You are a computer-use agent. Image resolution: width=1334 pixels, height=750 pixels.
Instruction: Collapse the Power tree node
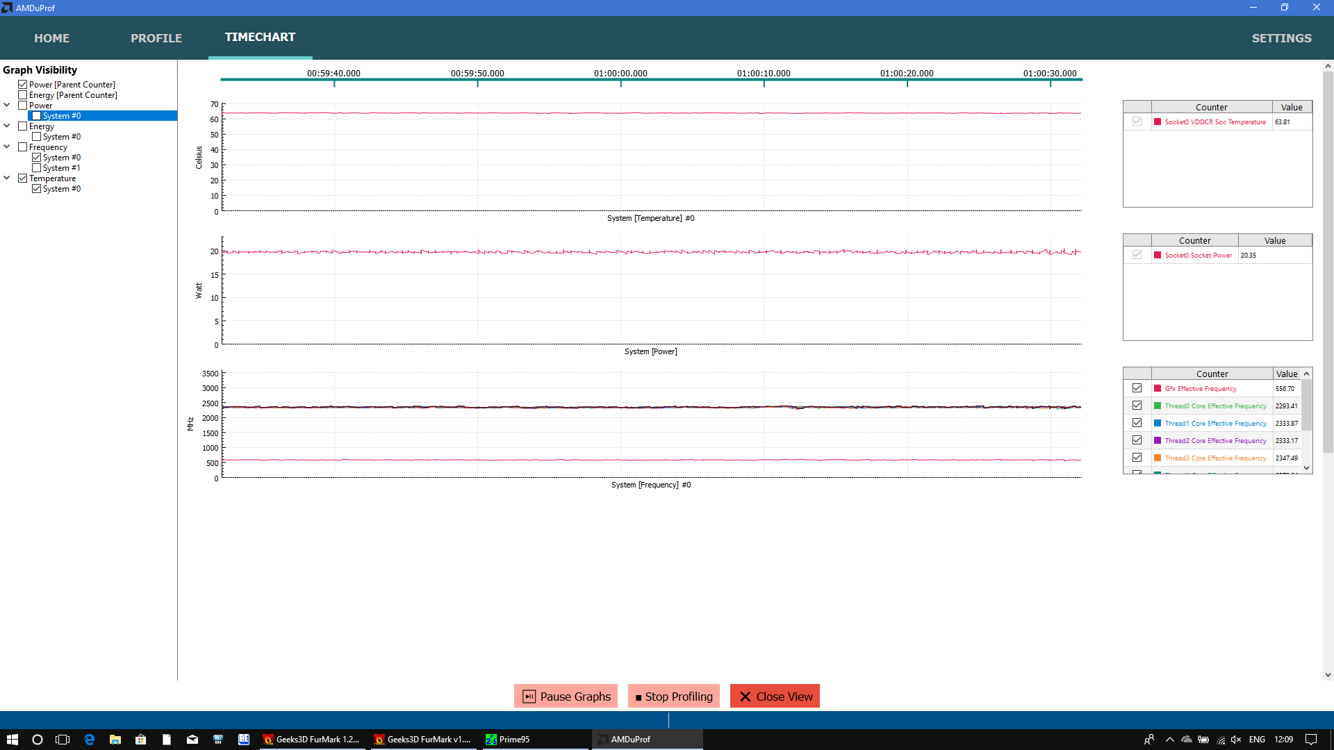7,106
